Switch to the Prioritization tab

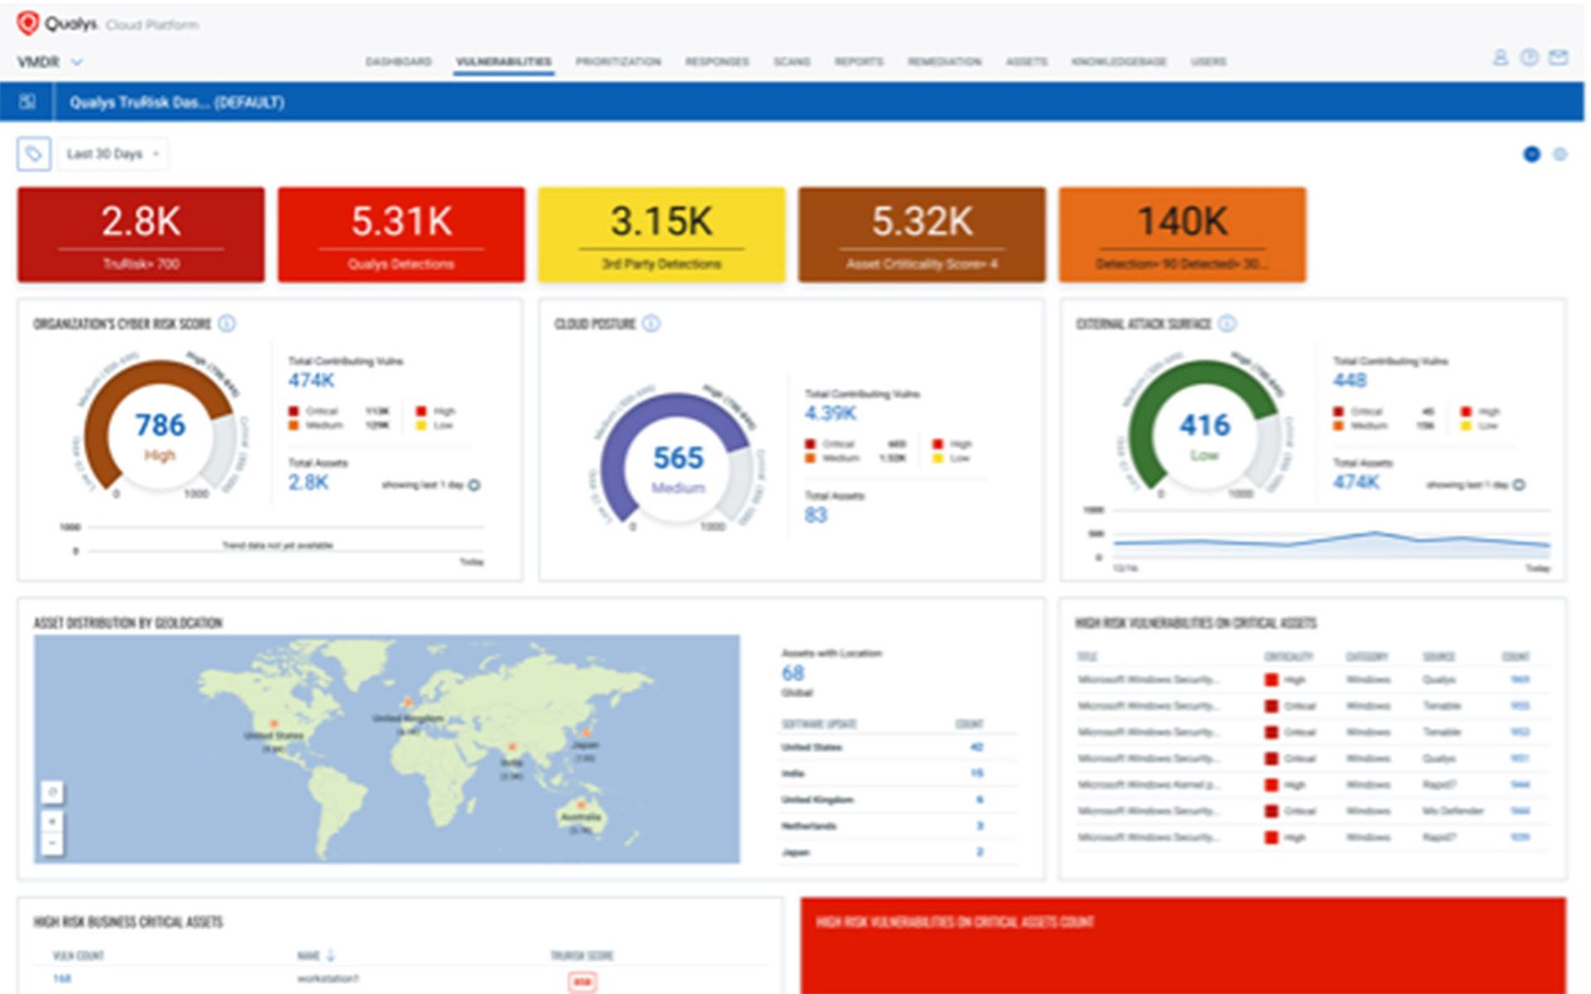[x=618, y=62]
